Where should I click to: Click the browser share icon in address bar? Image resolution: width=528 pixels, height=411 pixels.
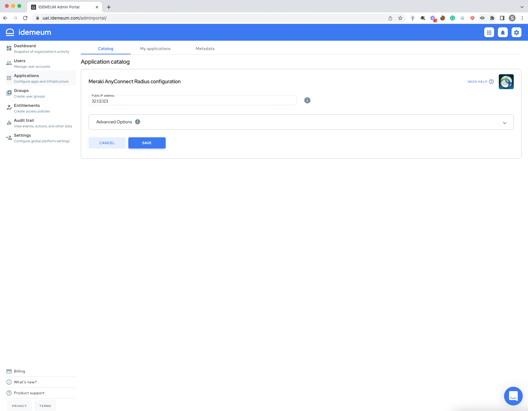click(x=390, y=18)
